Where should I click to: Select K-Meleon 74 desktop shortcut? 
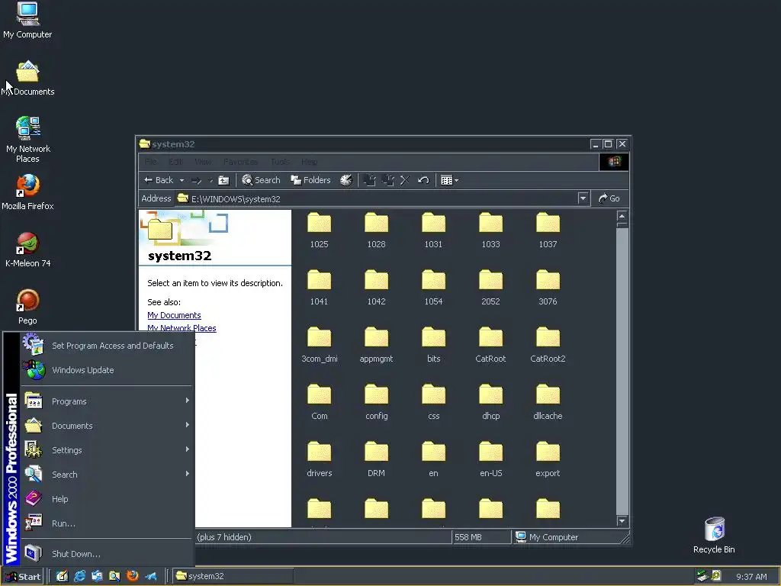(27, 250)
